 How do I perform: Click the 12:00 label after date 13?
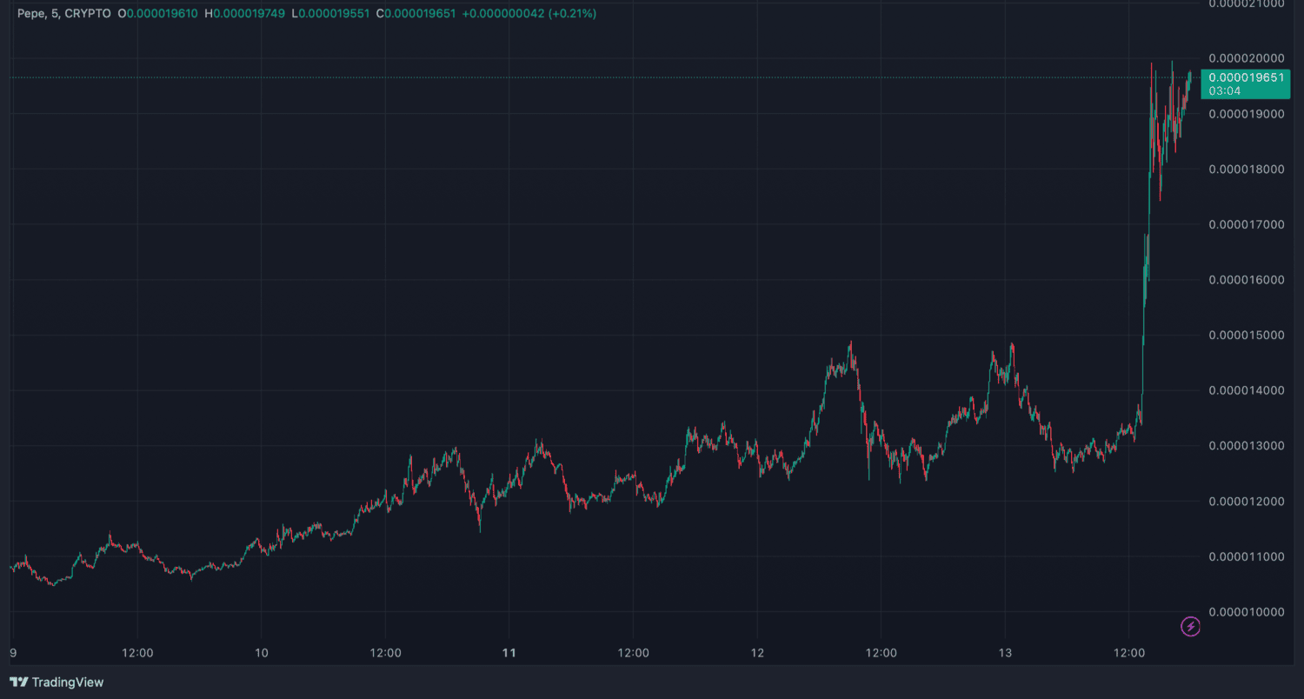point(1128,652)
